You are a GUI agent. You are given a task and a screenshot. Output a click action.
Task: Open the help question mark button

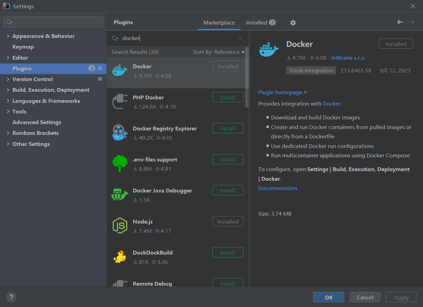click(x=11, y=297)
